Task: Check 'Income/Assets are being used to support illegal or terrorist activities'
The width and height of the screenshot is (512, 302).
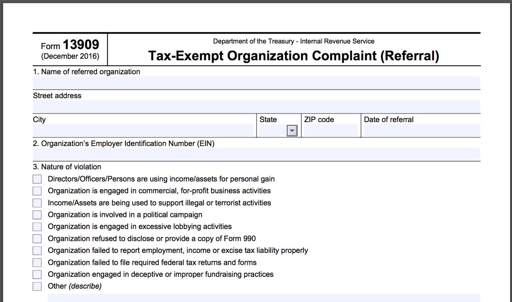Action: [x=37, y=203]
